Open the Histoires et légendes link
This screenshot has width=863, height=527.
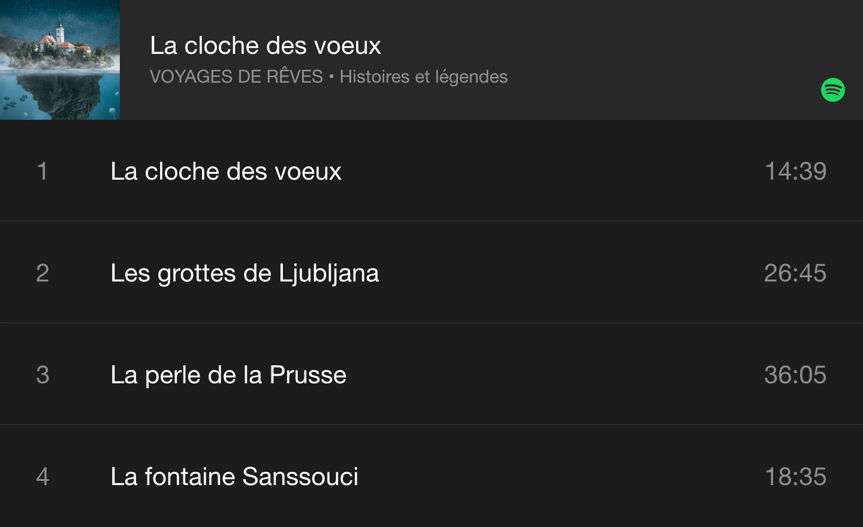pyautogui.click(x=423, y=77)
